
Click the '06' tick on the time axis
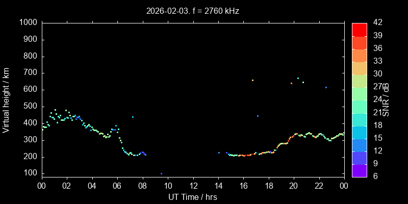[x=117, y=186]
